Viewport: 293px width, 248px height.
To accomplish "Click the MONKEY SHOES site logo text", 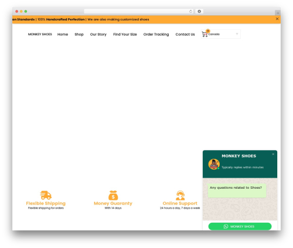I will [40, 34].
